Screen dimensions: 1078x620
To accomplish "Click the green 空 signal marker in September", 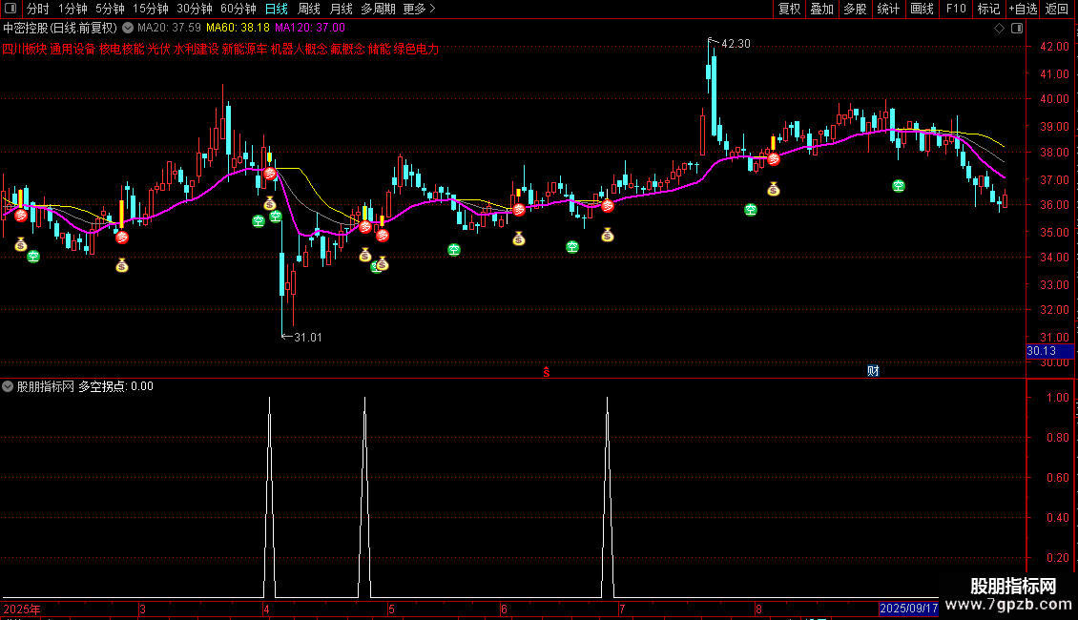I will click(899, 186).
